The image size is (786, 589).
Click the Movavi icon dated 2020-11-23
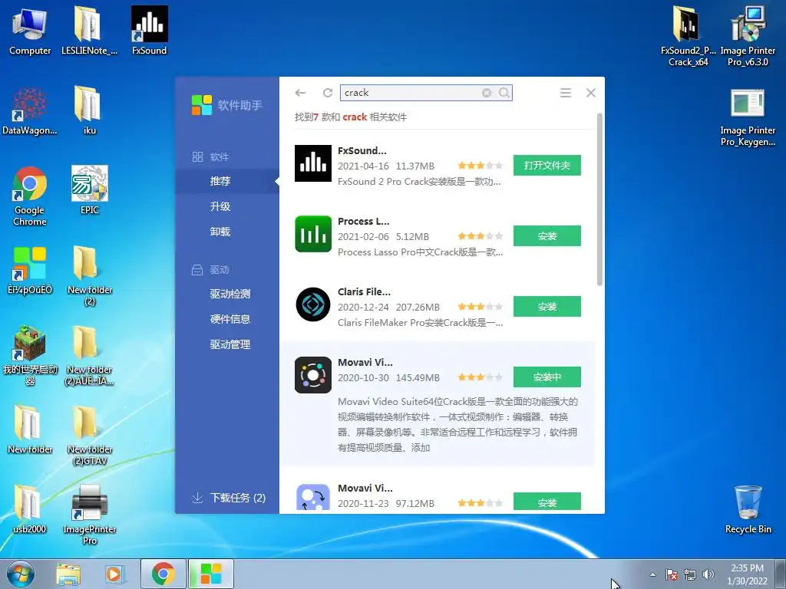coord(313,497)
